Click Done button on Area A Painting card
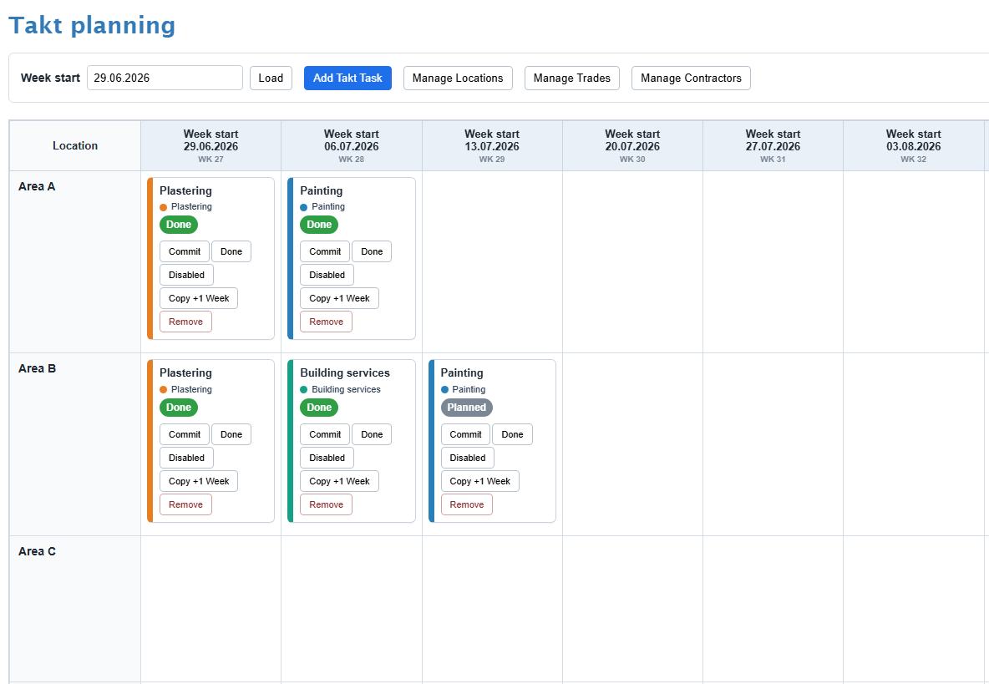The height and width of the screenshot is (684, 989). (372, 251)
